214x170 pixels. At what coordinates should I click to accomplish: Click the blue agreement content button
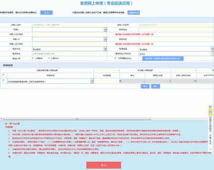pyautogui.click(x=163, y=58)
